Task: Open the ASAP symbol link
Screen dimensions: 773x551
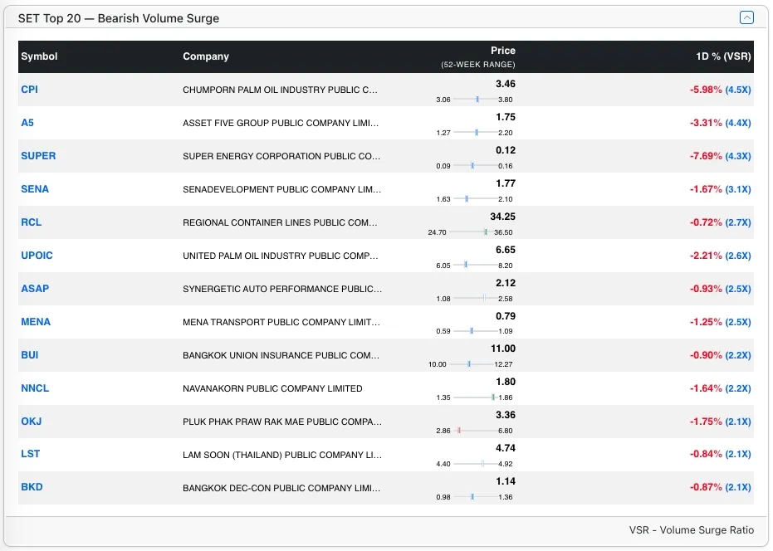Action: pos(35,289)
